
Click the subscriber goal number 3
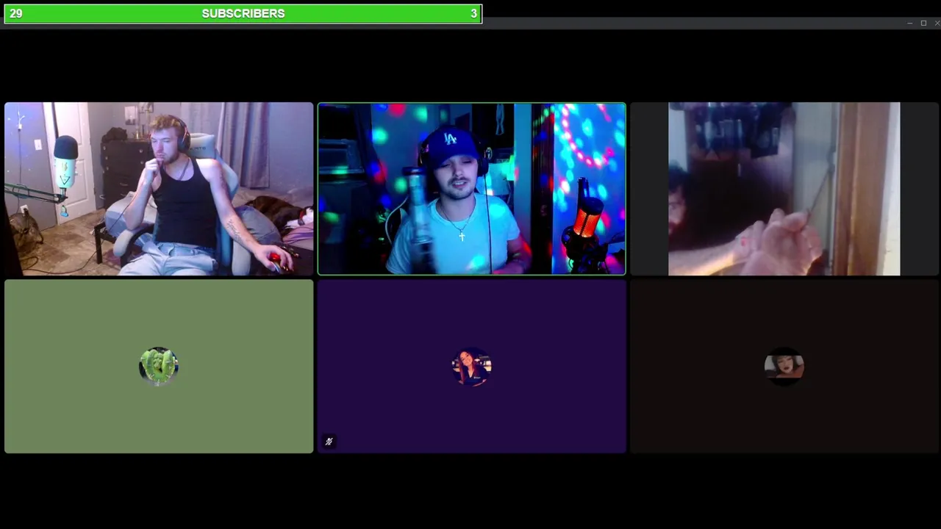point(473,13)
